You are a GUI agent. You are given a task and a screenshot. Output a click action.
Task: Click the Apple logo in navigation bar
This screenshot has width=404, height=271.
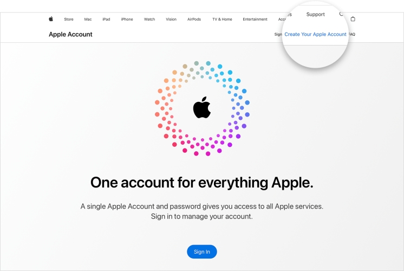pyautogui.click(x=51, y=19)
